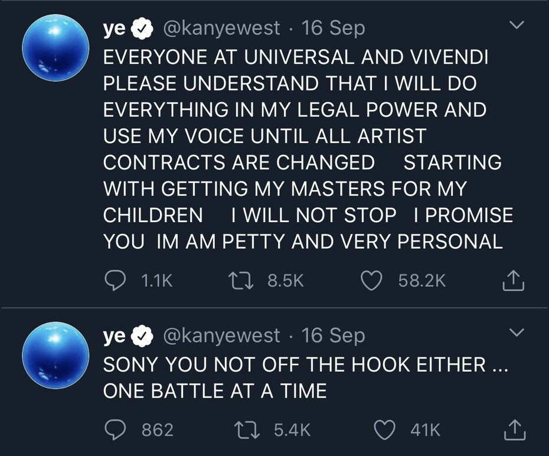Click @kanyewest handle on first tweet
This screenshot has height=456, width=549.
pos(221,28)
